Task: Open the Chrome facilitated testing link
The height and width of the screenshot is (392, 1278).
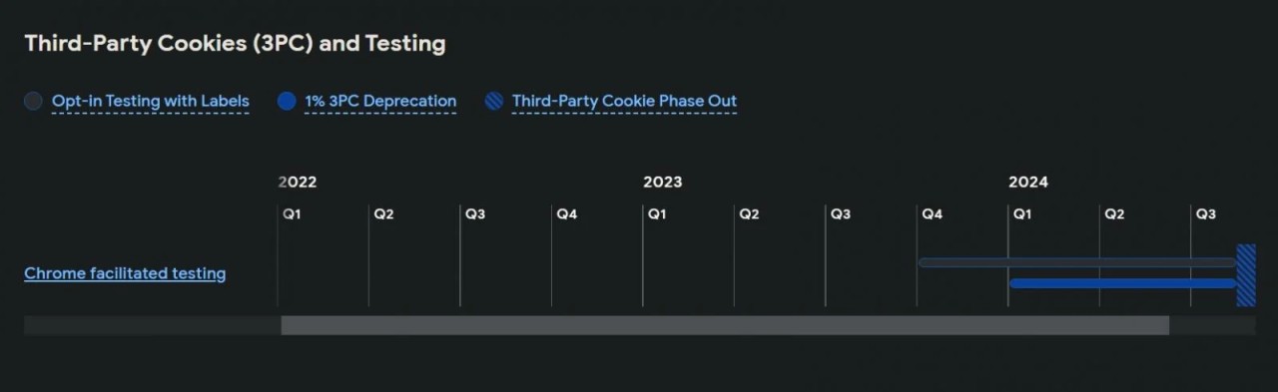Action: (x=125, y=273)
